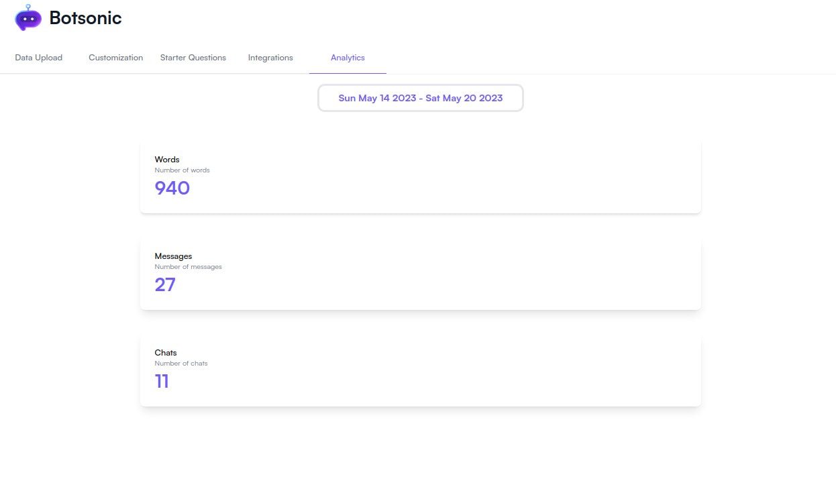Click the 'Number of chats' label

point(181,363)
